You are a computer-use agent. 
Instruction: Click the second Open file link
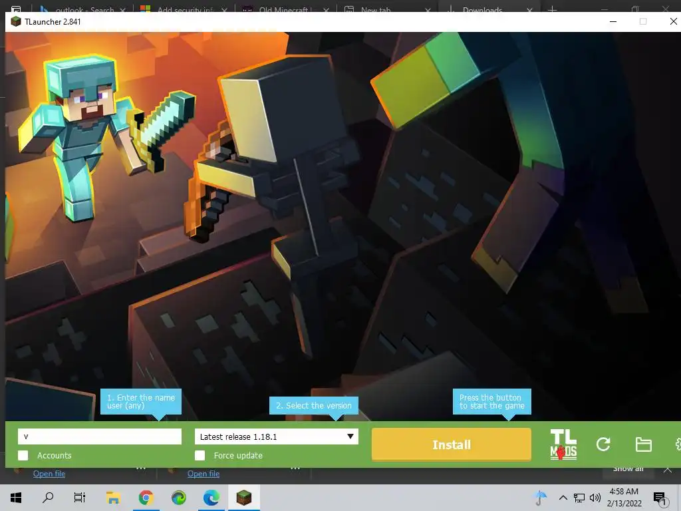point(204,474)
